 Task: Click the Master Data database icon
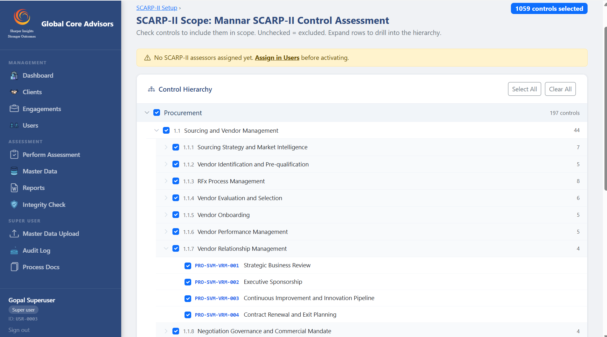click(x=14, y=171)
